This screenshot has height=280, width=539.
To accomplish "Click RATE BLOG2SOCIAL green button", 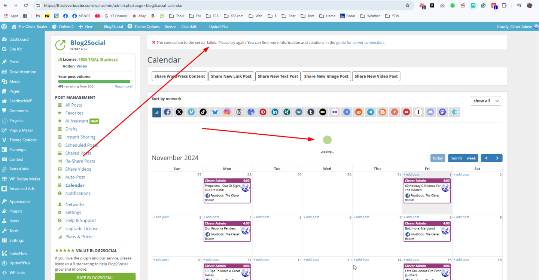I will click(x=95, y=277).
